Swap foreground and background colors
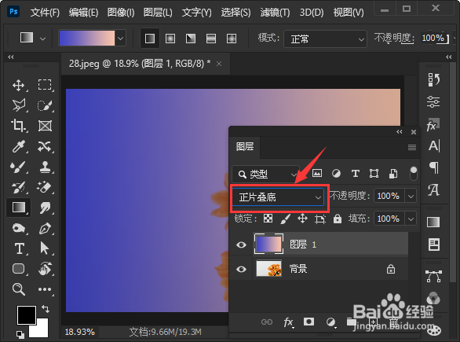 click(46, 308)
